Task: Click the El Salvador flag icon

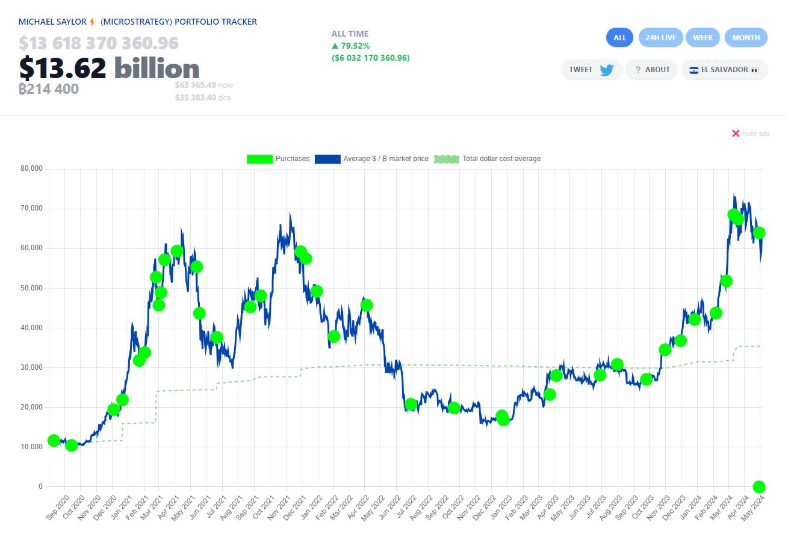Action: coord(693,70)
